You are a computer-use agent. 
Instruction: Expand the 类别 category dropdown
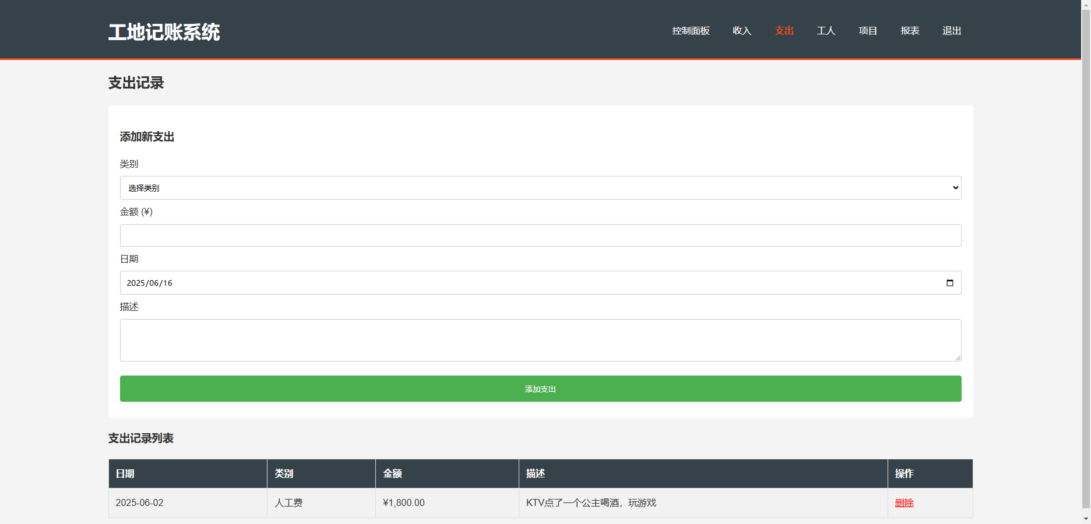pos(540,188)
